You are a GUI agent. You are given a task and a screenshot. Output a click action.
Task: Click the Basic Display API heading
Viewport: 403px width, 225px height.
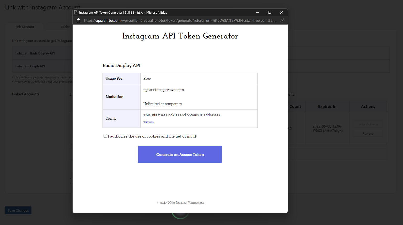coord(122,65)
